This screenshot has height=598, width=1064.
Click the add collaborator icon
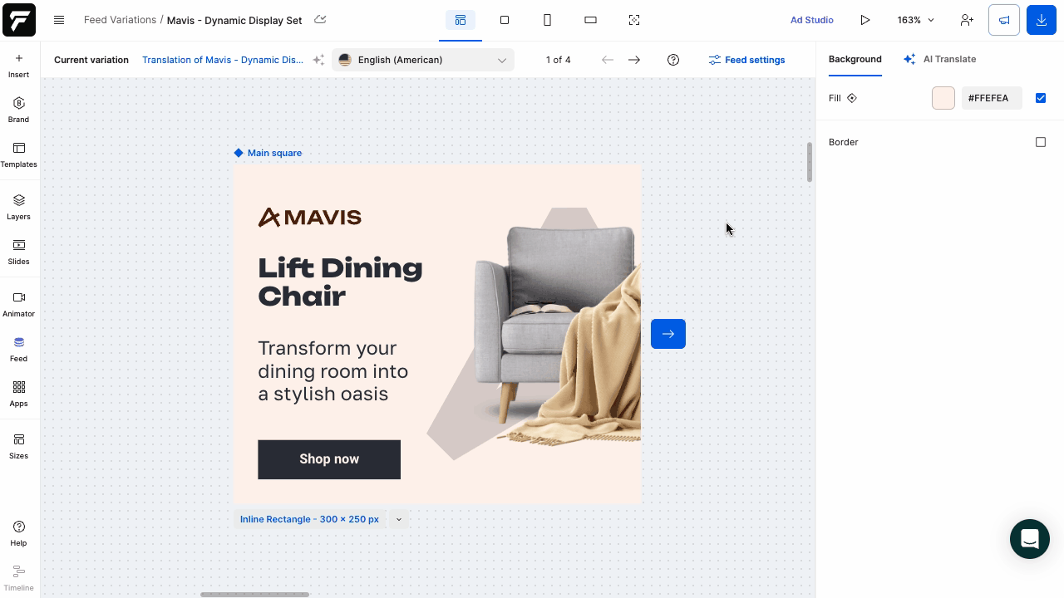(x=967, y=20)
